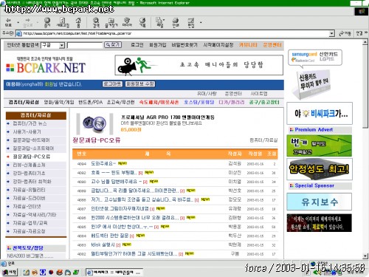The width and height of the screenshot is (369, 277).
Task: Open the 유머/사랑 link
Action: (x=207, y=94)
